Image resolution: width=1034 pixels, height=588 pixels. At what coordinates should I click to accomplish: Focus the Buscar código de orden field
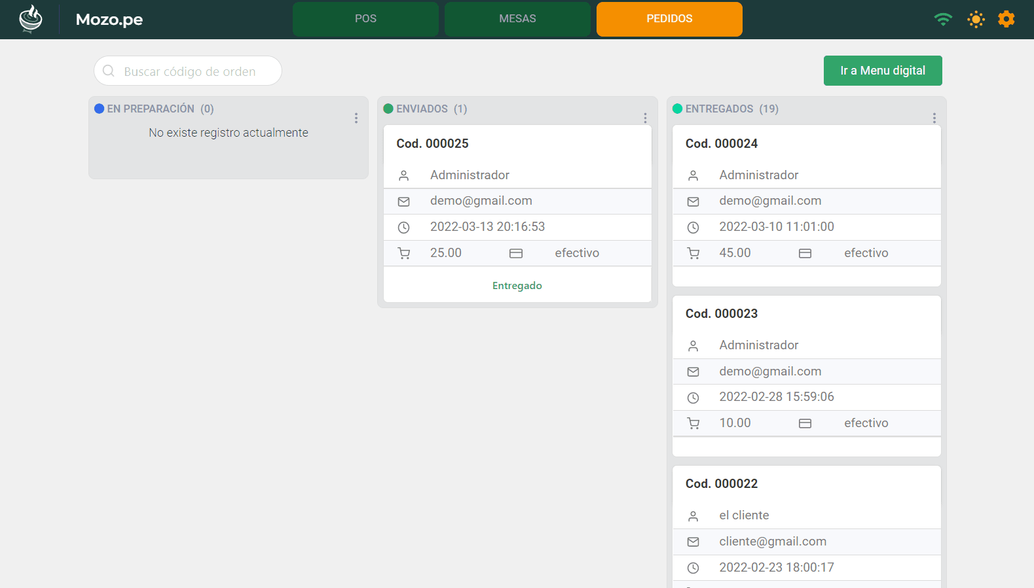(x=196, y=71)
